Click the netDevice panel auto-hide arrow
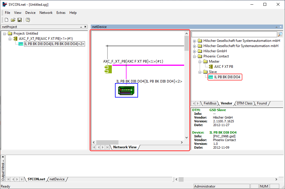 [x=276, y=27]
